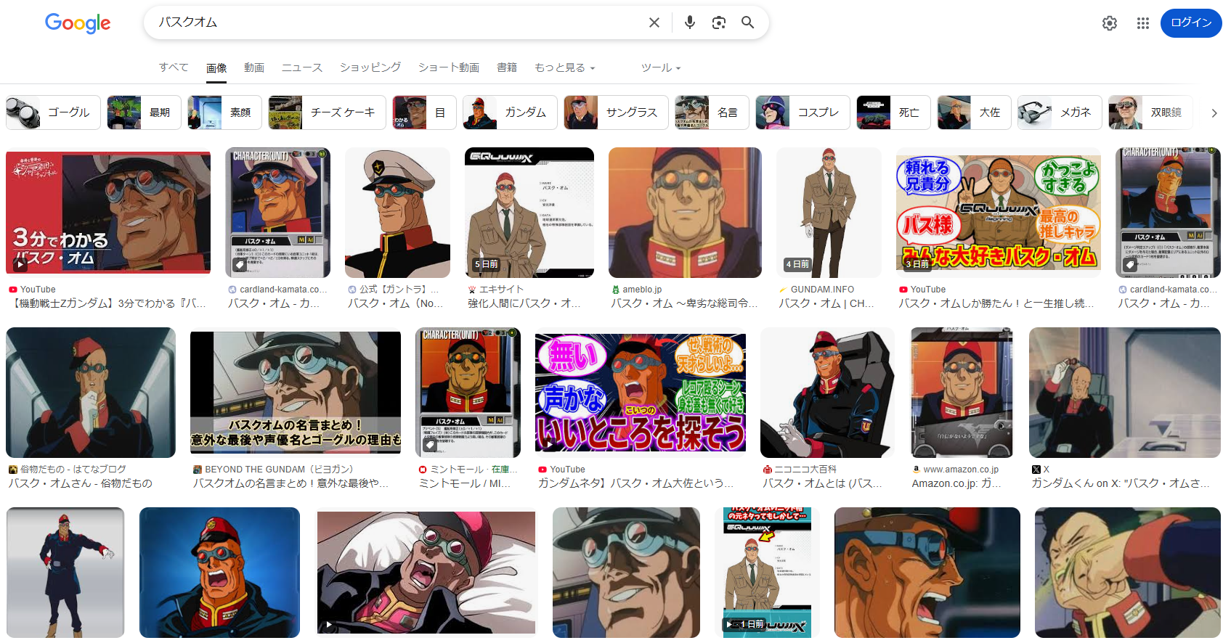Switch to the ショート動画 tab
The image size is (1223, 643).
449,67
